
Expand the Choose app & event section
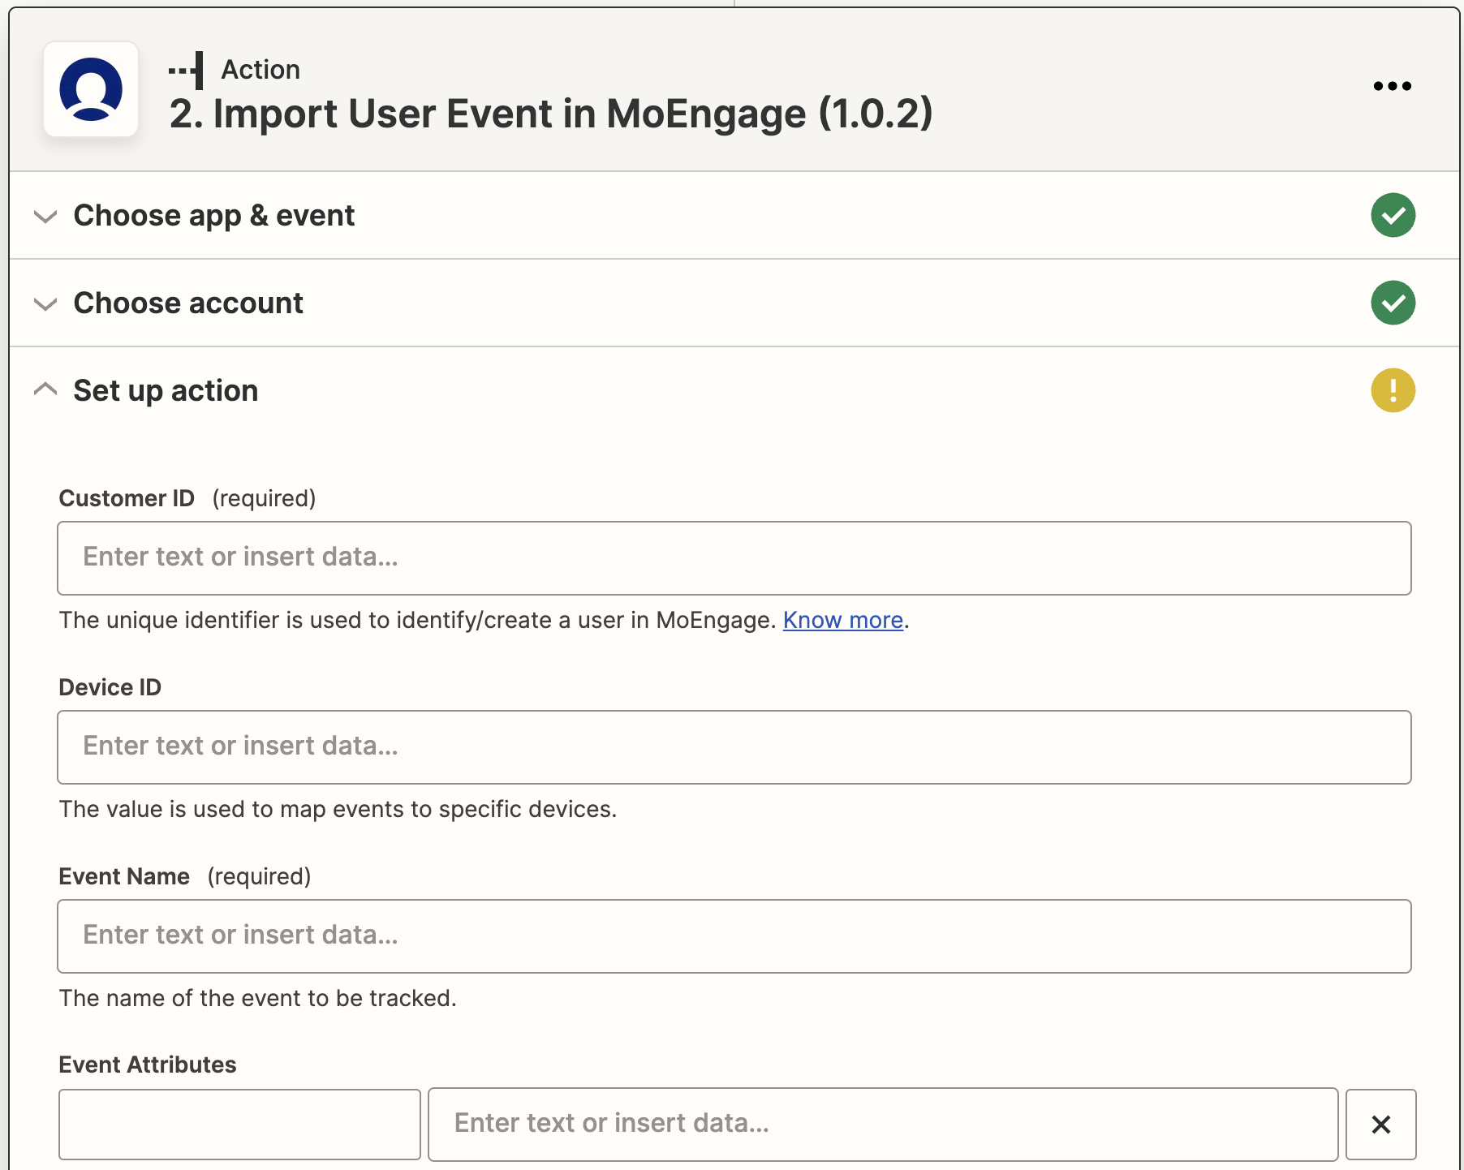(45, 216)
